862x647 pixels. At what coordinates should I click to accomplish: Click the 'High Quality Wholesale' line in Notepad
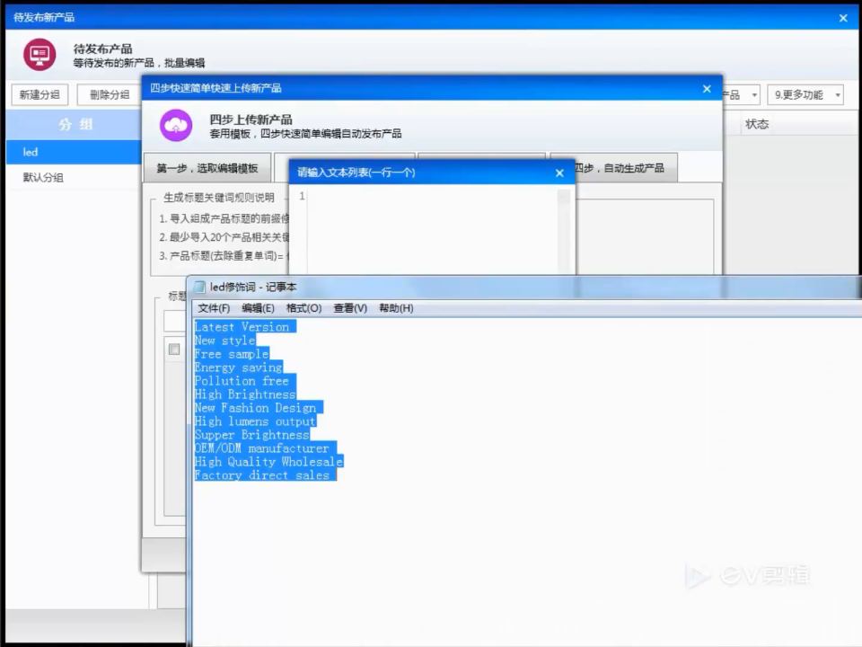click(268, 462)
